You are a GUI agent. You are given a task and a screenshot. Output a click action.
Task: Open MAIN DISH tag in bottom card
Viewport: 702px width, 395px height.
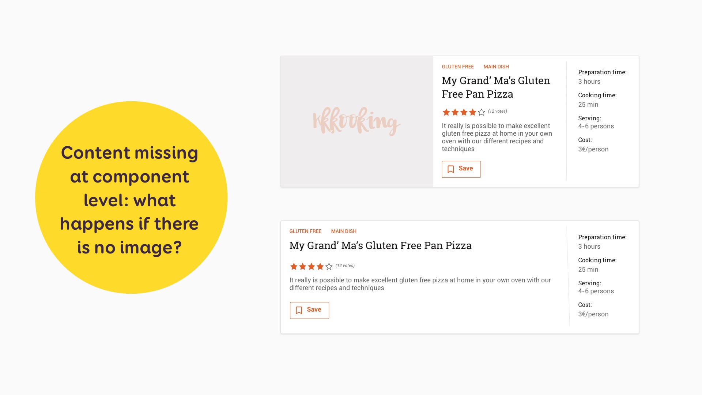(x=343, y=231)
